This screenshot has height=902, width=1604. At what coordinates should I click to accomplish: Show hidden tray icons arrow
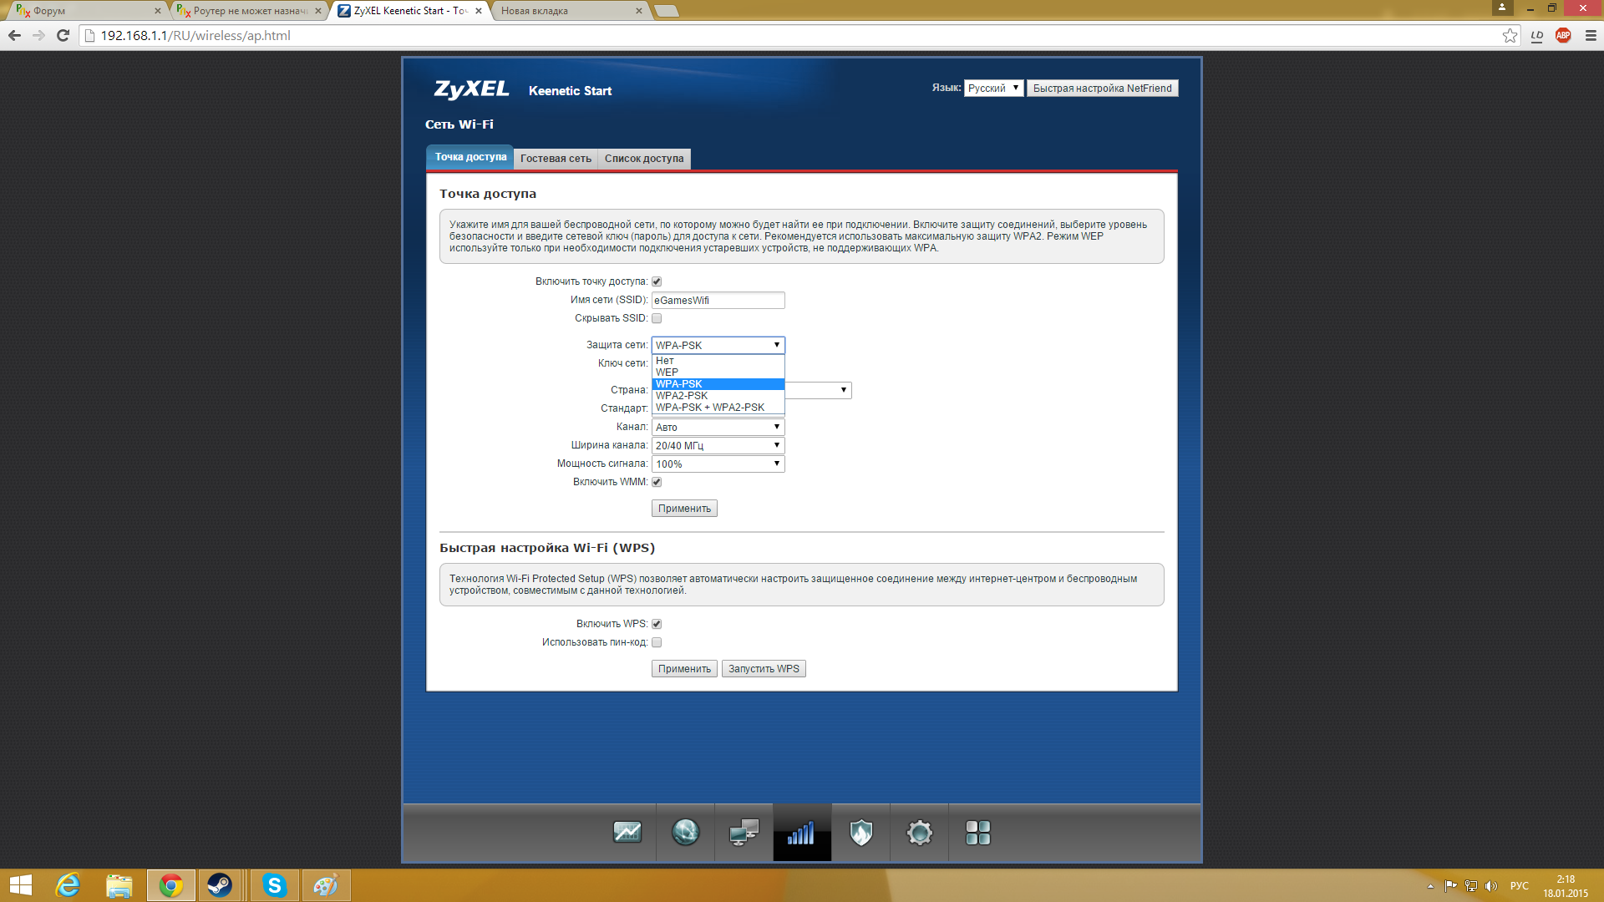click(1430, 886)
